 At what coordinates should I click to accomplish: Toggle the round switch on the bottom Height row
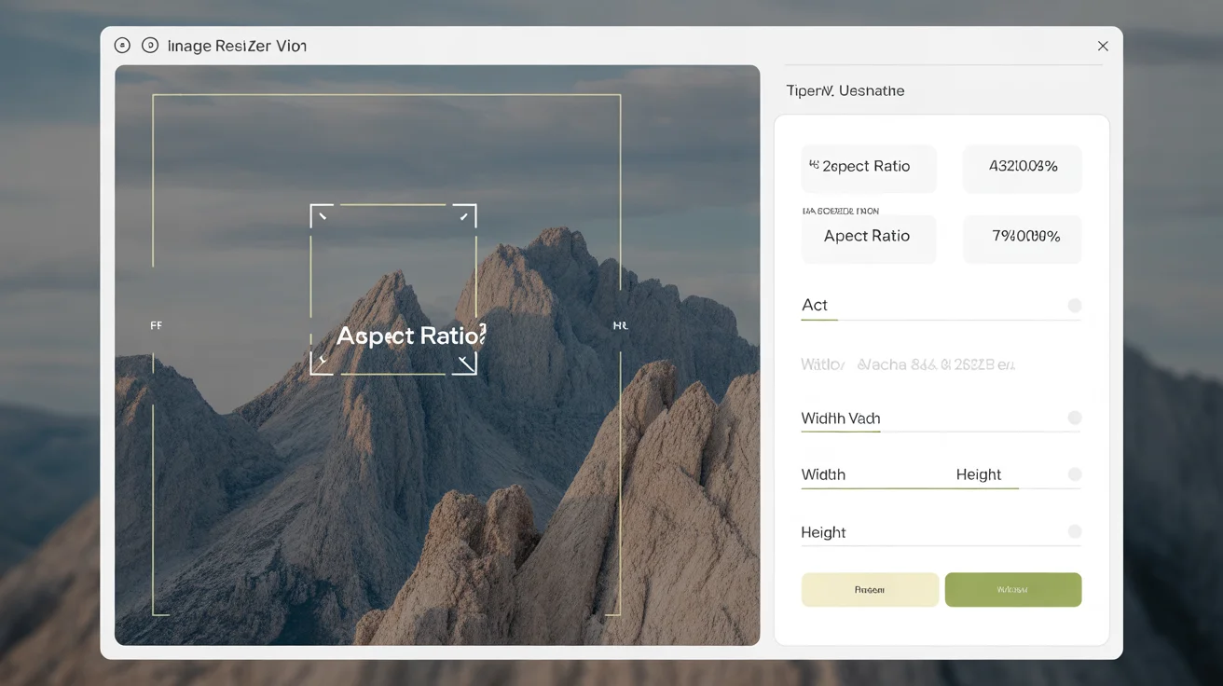coord(1074,531)
